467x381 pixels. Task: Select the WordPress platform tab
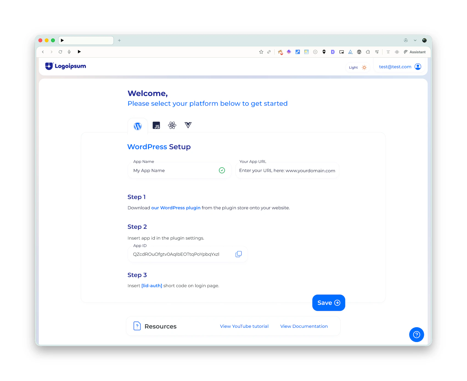click(x=138, y=126)
